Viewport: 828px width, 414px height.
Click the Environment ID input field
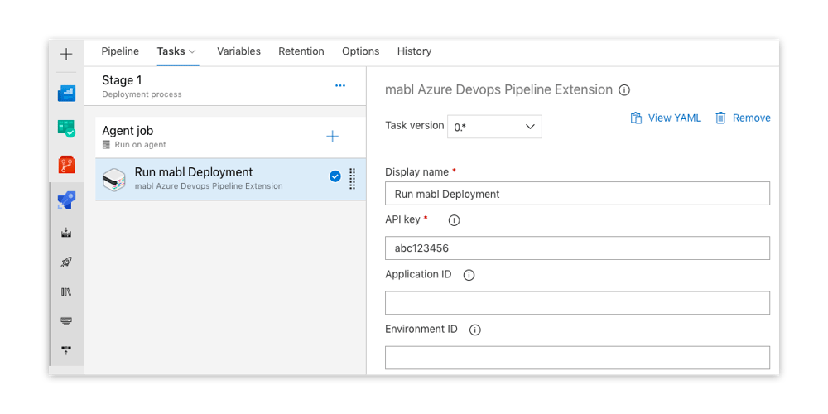[577, 358]
